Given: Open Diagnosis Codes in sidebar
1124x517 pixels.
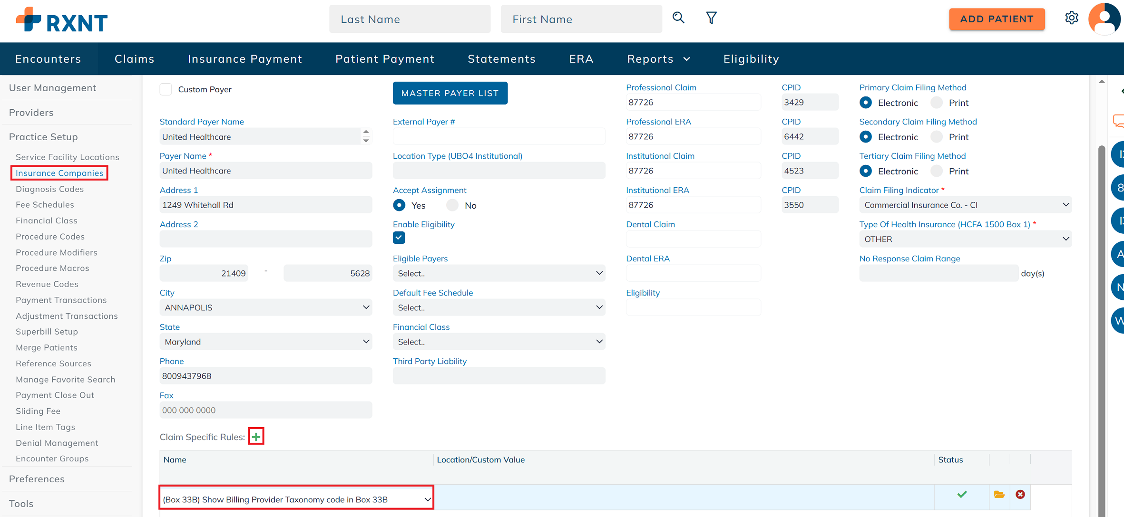Looking at the screenshot, I should click(49, 189).
